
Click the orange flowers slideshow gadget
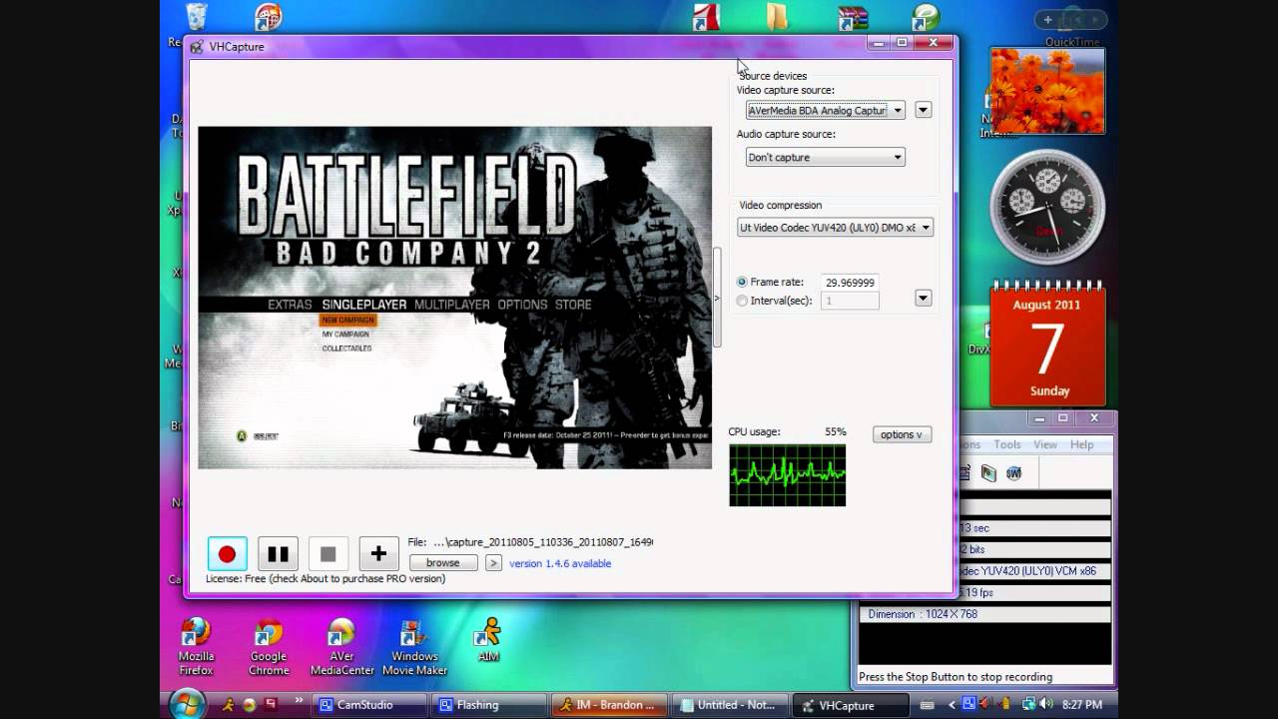pos(1047,90)
